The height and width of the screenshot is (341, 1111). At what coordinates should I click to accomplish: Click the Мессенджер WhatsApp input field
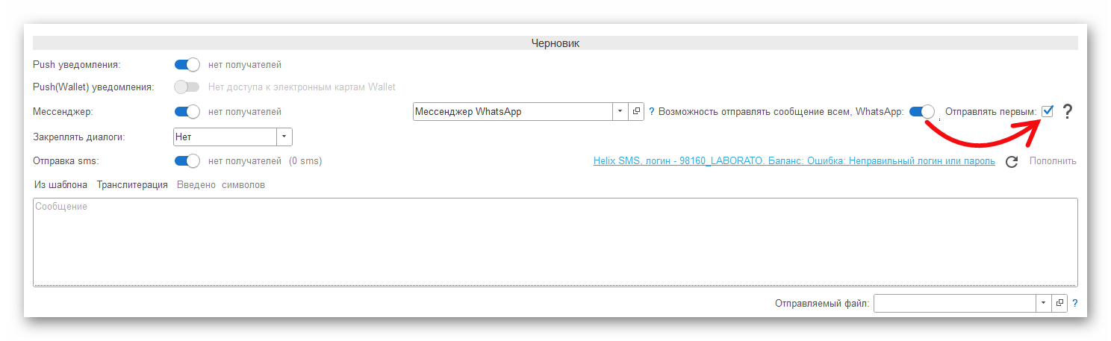tap(513, 111)
